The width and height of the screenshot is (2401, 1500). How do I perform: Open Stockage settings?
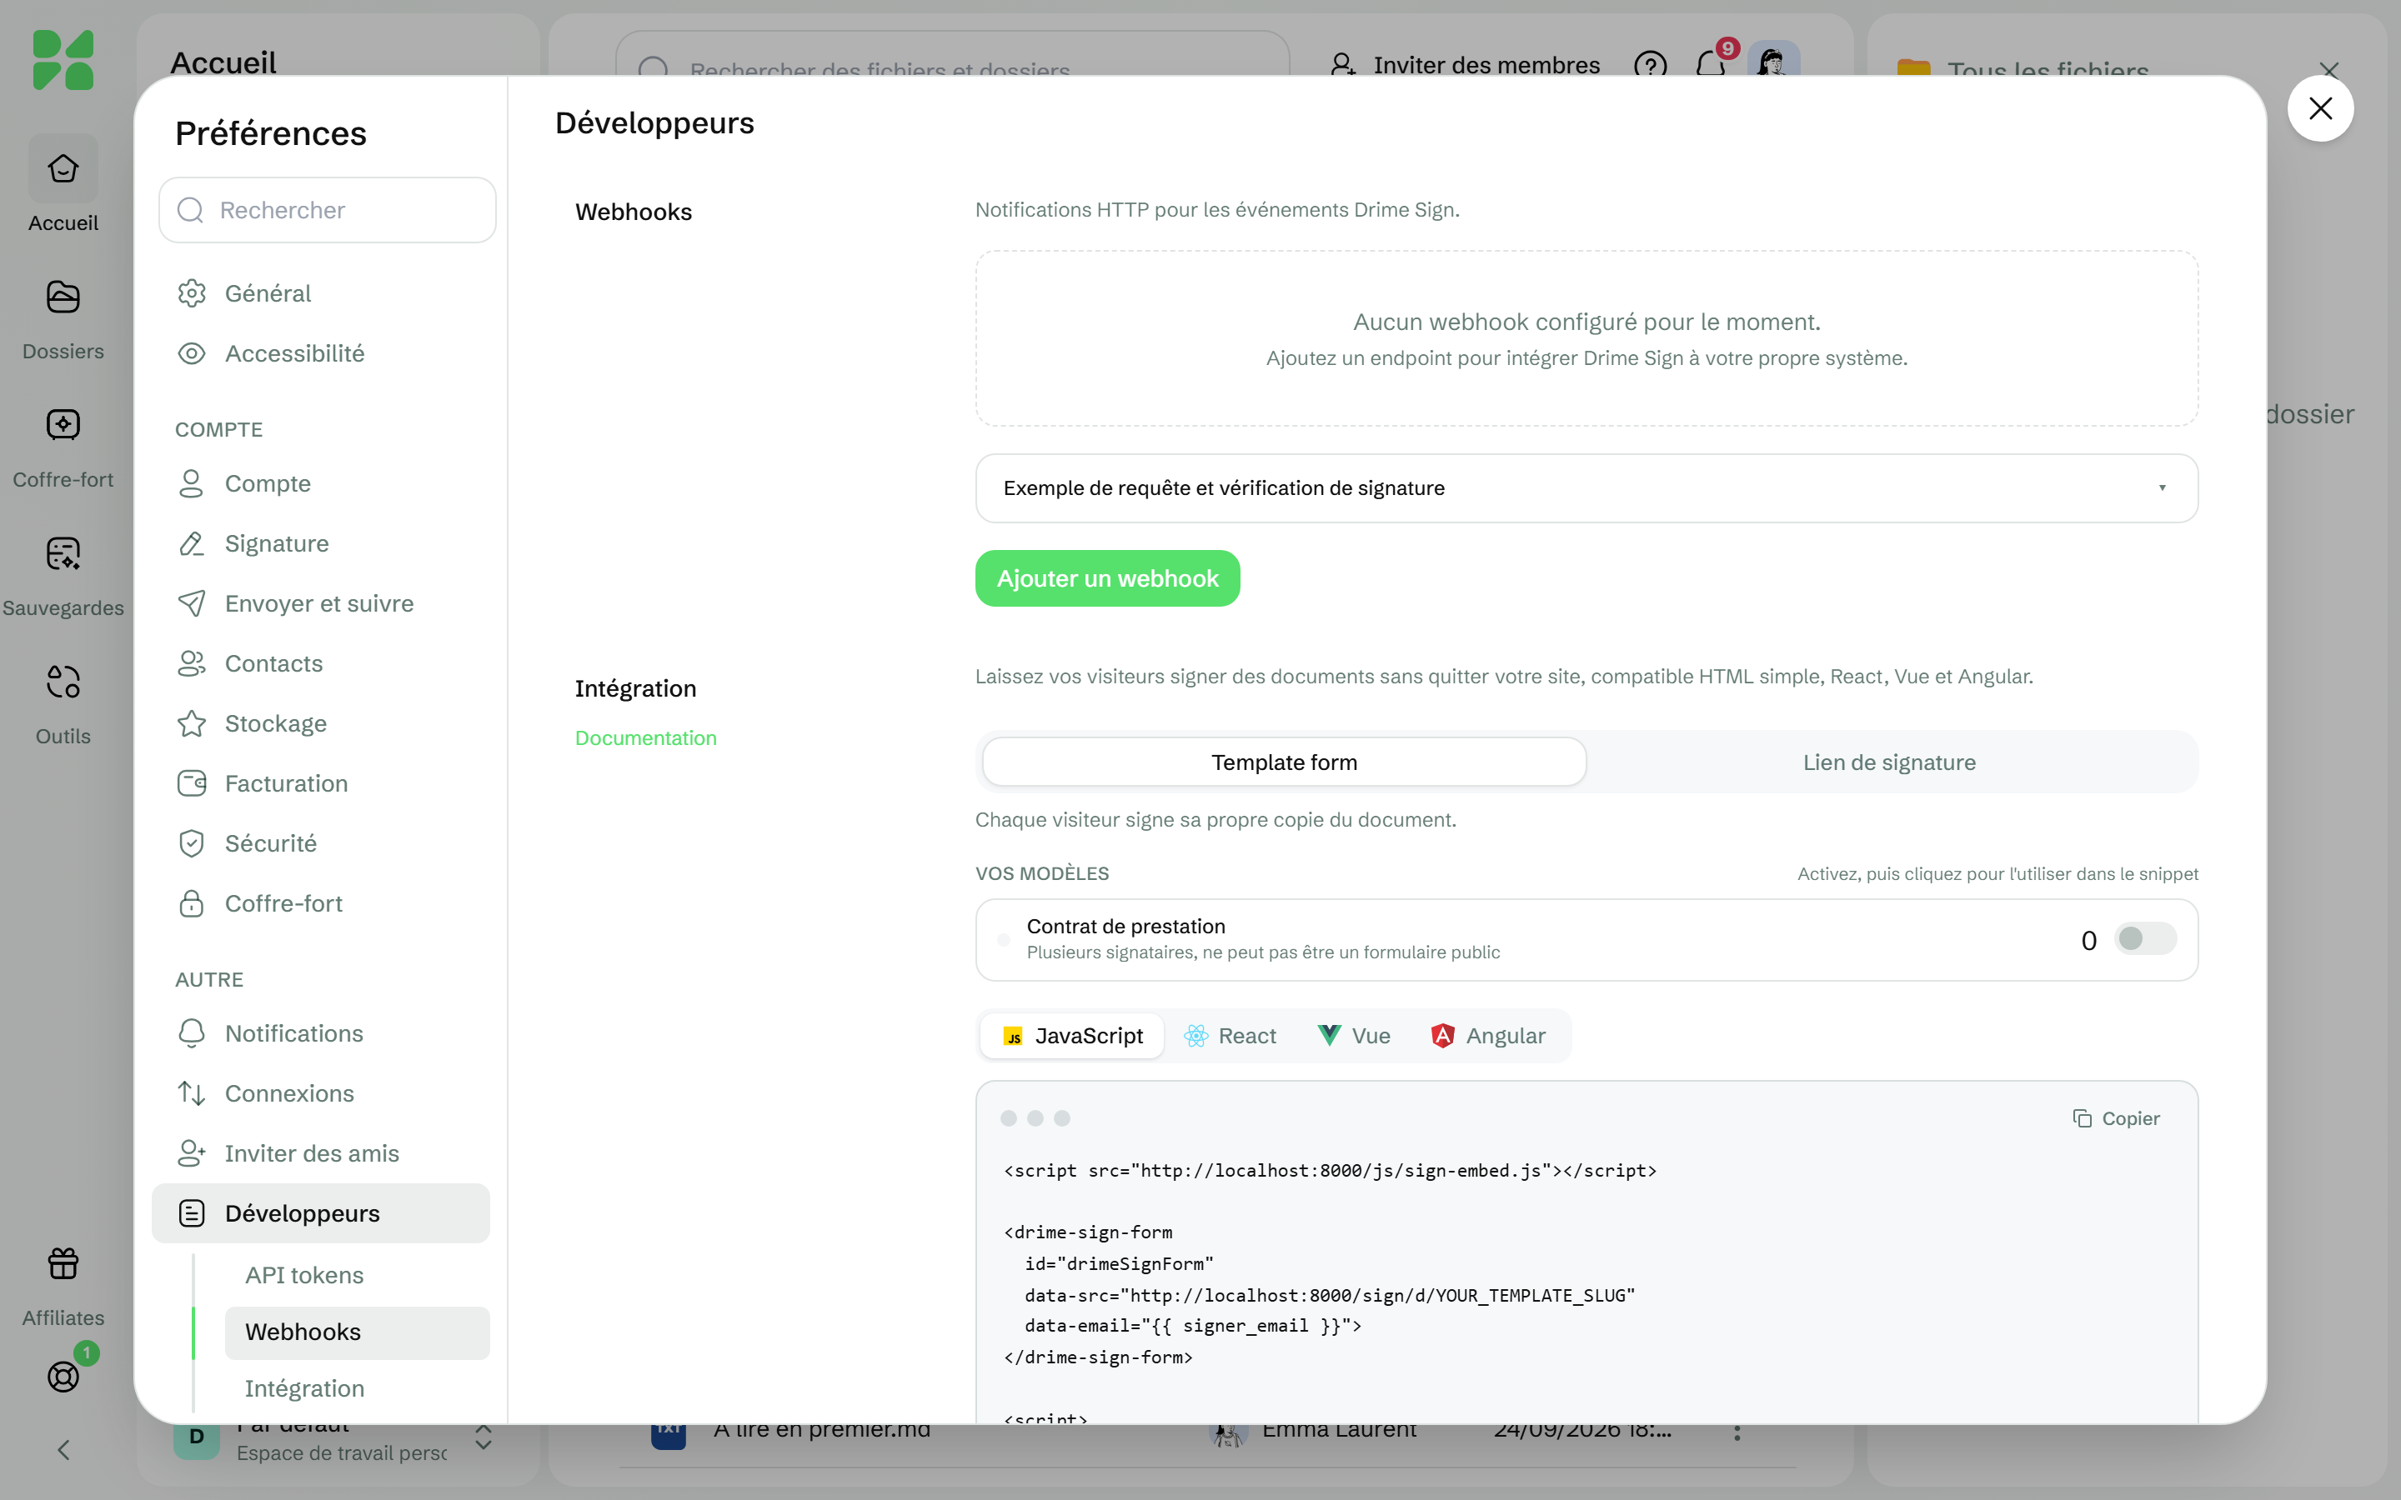point(320,723)
